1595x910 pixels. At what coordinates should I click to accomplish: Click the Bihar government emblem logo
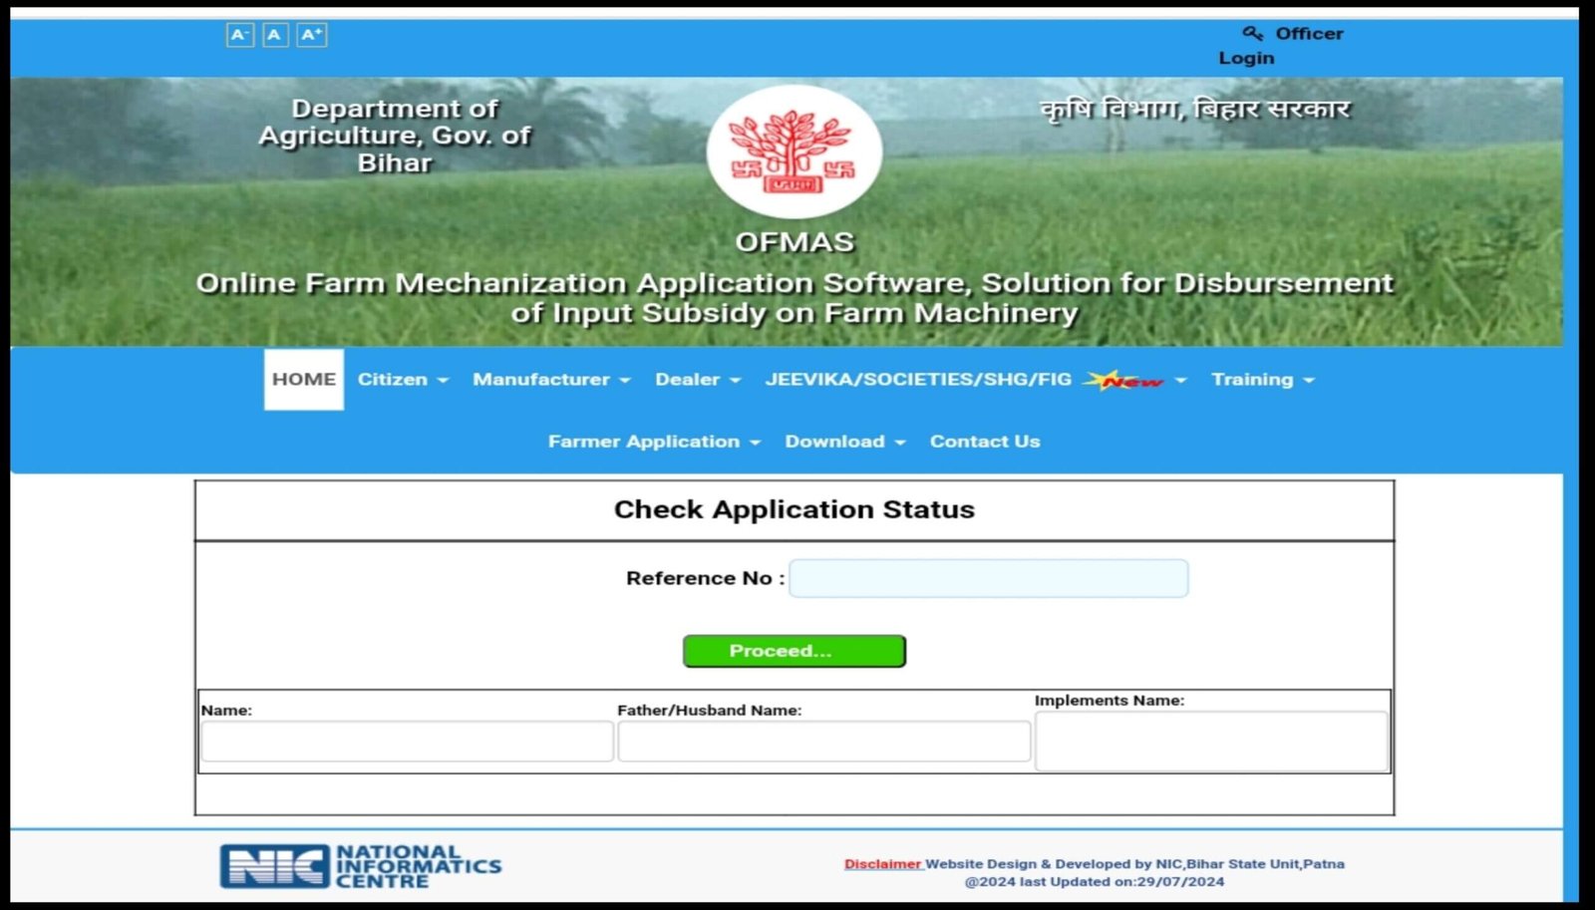click(795, 151)
